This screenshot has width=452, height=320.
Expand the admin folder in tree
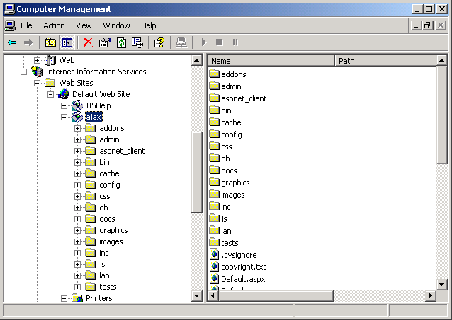coord(77,139)
